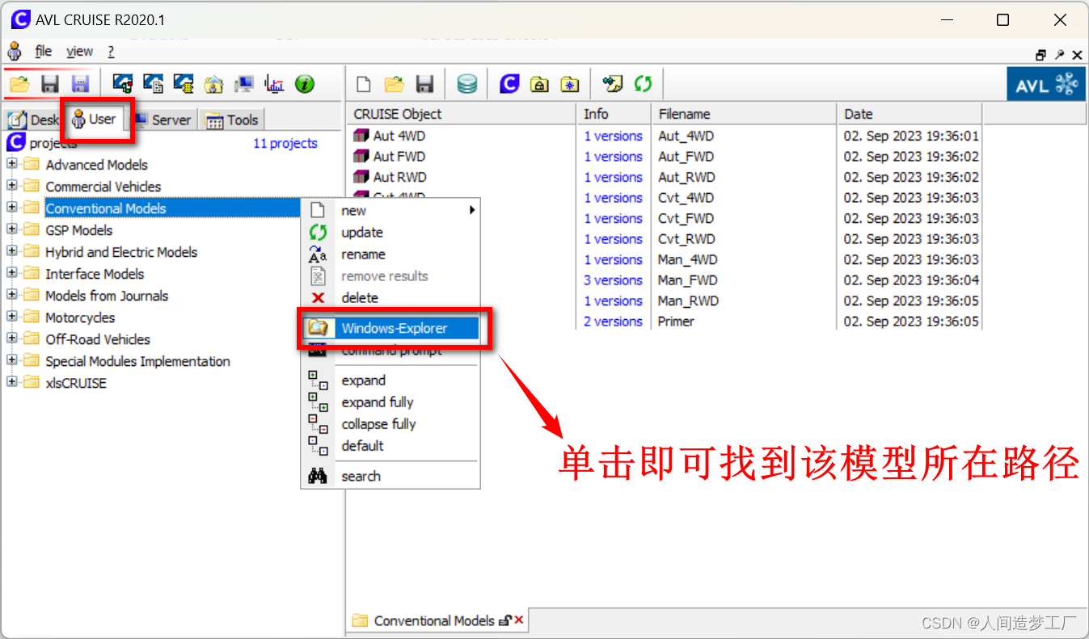
Task: Choose 'update' in the context menu
Action: tap(391, 232)
